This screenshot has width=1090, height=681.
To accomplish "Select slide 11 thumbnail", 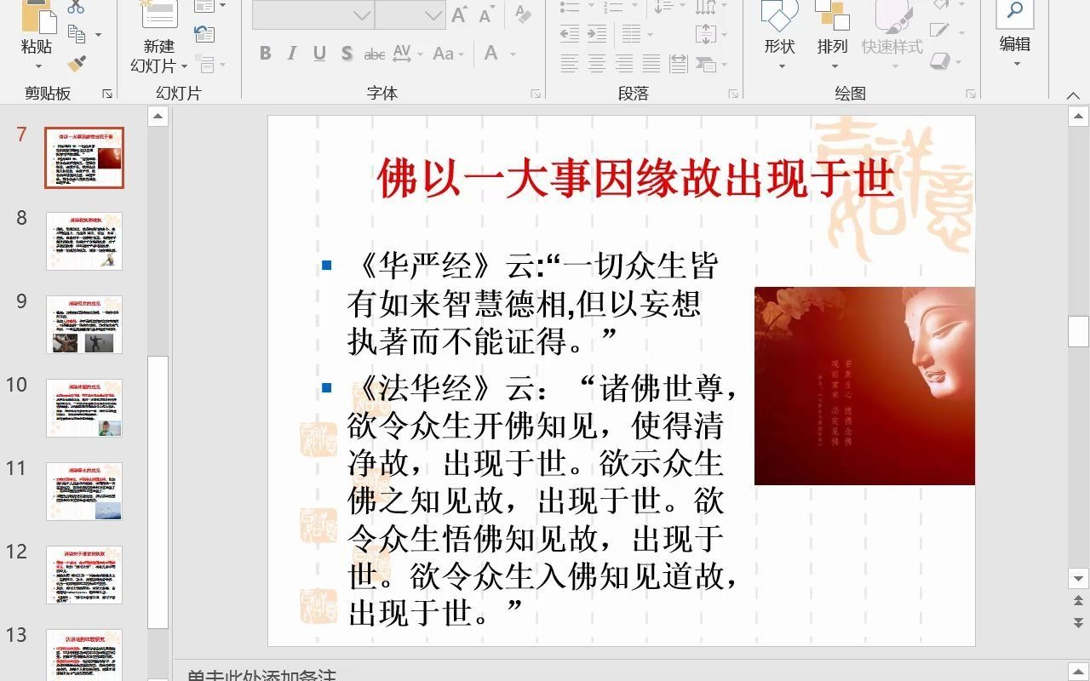I will pyautogui.click(x=84, y=491).
